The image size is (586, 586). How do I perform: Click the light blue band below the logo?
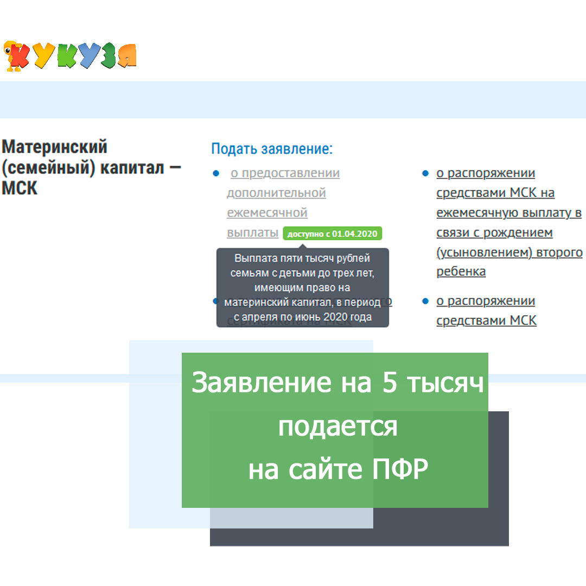pos(293,99)
